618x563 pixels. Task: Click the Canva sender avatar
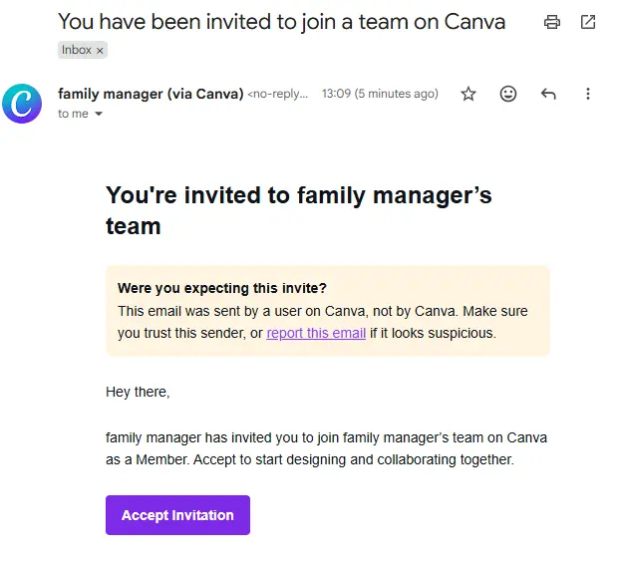(22, 104)
